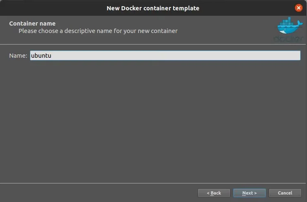Image resolution: width=307 pixels, height=202 pixels.
Task: Go to the previous step with Back
Action: (214, 193)
